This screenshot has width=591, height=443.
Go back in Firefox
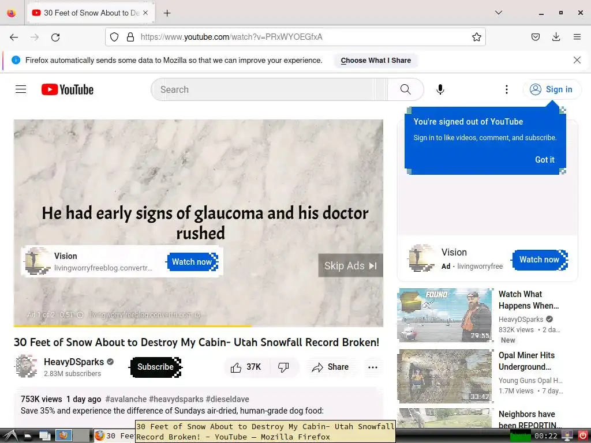[14, 37]
